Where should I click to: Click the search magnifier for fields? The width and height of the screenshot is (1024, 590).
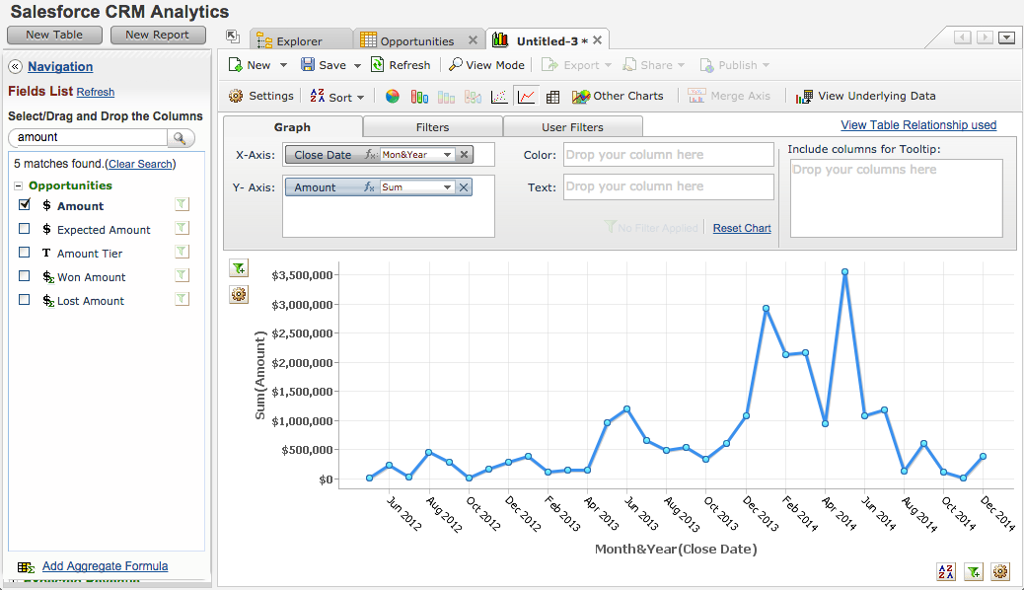pyautogui.click(x=181, y=137)
